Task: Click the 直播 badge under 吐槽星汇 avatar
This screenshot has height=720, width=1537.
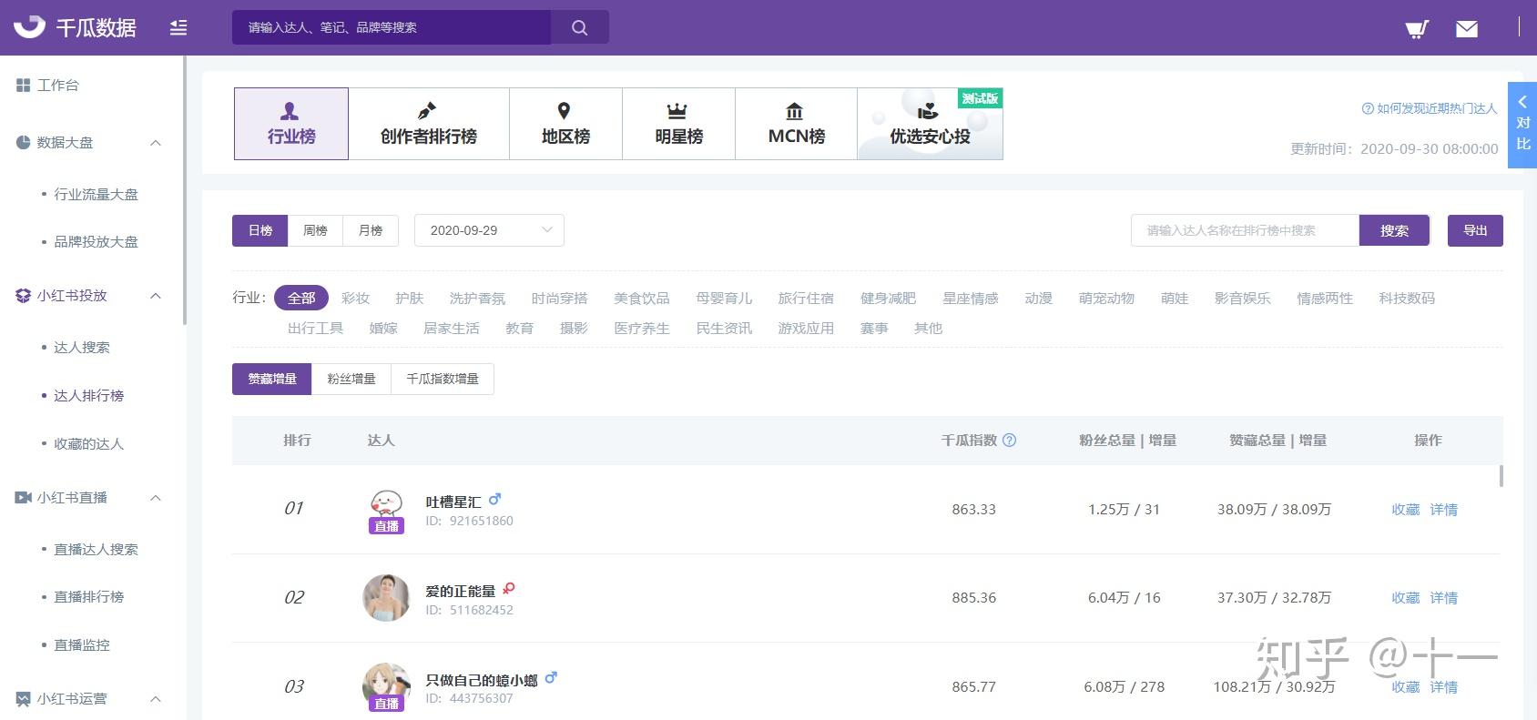Action: pos(386,526)
